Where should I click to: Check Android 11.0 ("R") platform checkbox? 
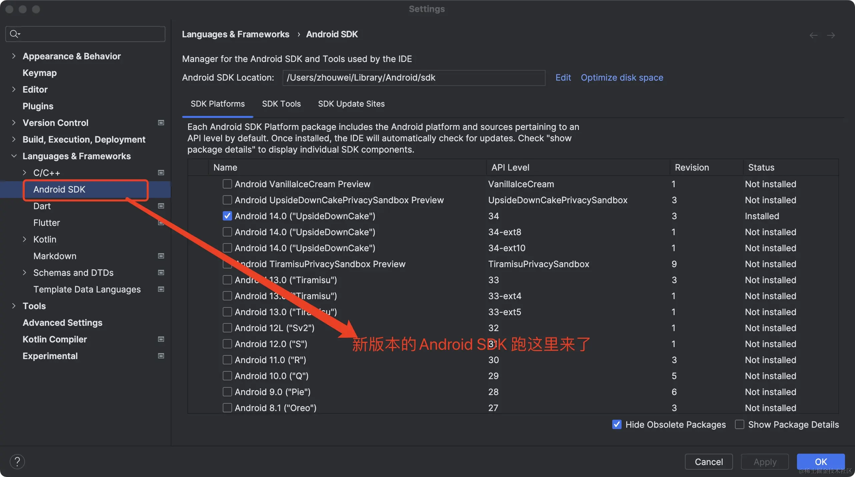pyautogui.click(x=227, y=360)
